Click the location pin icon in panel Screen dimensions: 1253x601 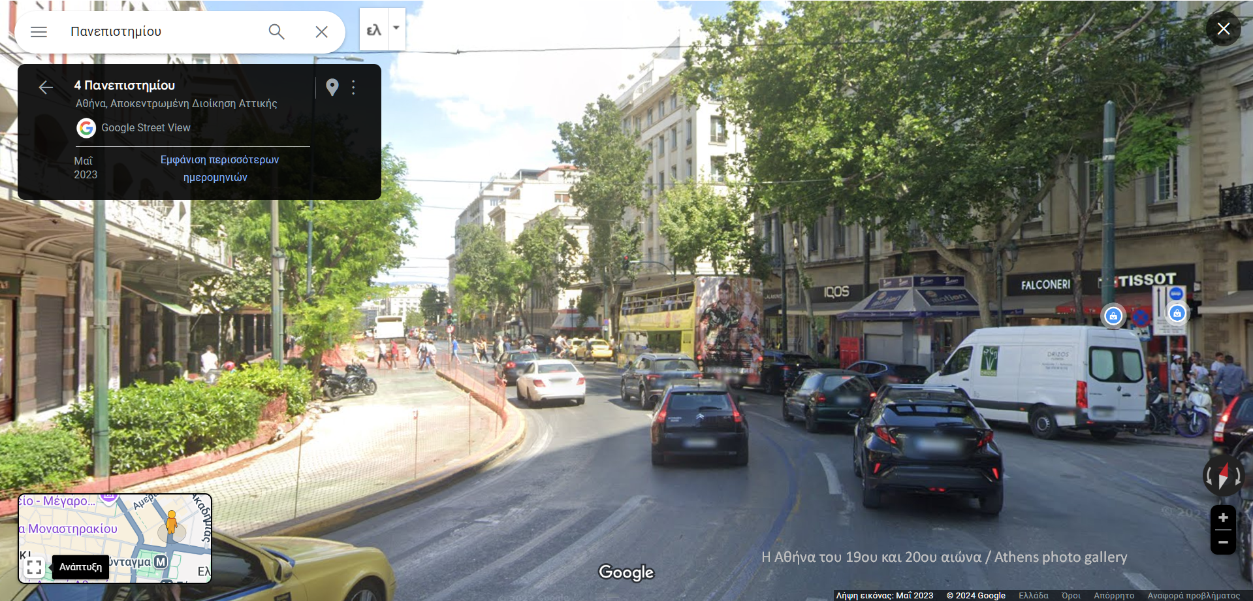pyautogui.click(x=332, y=88)
